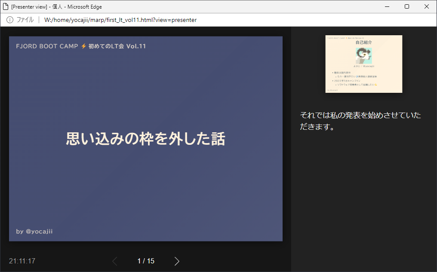Click the current slide title 思い込みの枠を外した話
Image resolution: width=437 pixels, height=272 pixels.
(x=145, y=139)
